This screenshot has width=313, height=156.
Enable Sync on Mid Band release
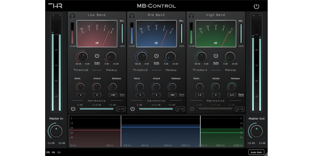click(x=182, y=95)
